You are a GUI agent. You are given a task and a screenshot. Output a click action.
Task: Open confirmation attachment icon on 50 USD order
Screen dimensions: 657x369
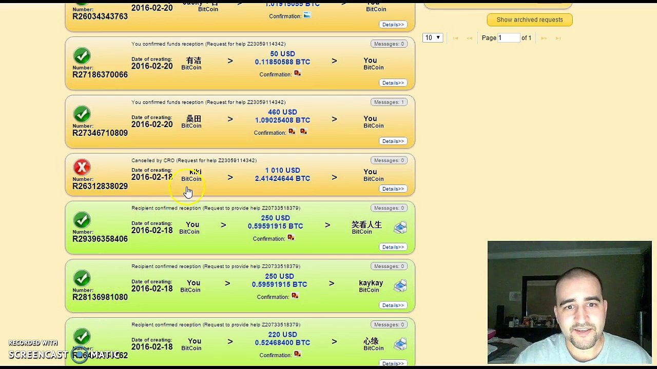click(x=297, y=74)
